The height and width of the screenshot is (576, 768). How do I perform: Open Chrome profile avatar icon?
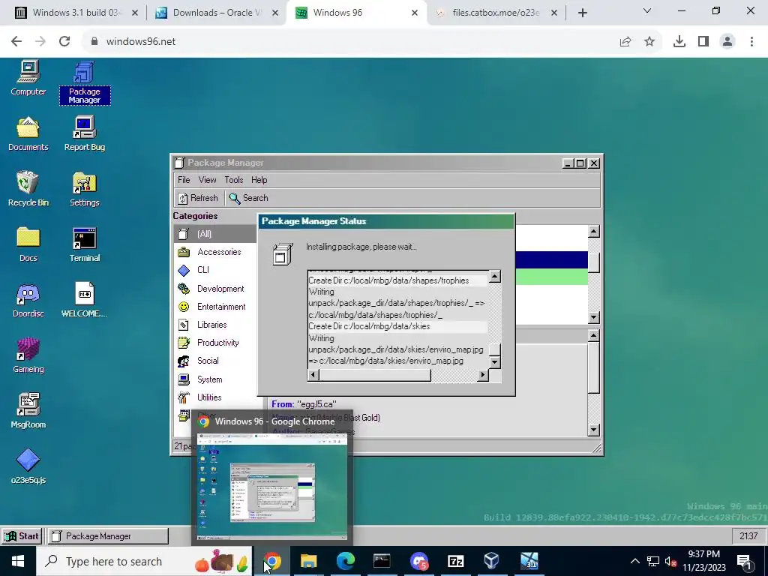click(727, 42)
